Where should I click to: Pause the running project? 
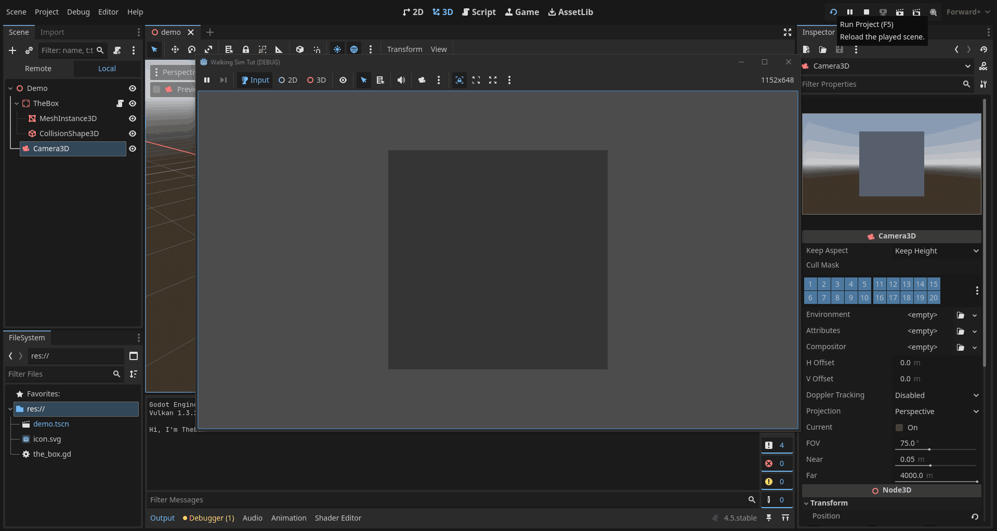pyautogui.click(x=850, y=12)
